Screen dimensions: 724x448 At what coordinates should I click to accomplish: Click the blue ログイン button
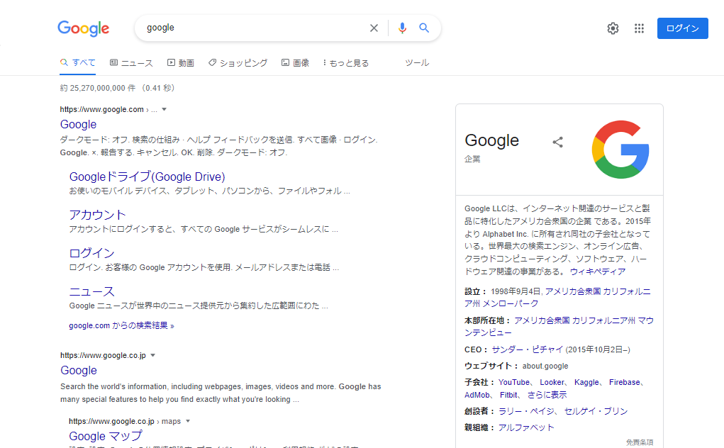pyautogui.click(x=682, y=28)
